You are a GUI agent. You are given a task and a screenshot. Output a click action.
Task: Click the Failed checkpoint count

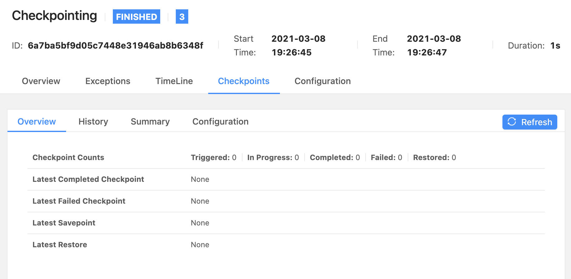pyautogui.click(x=386, y=158)
